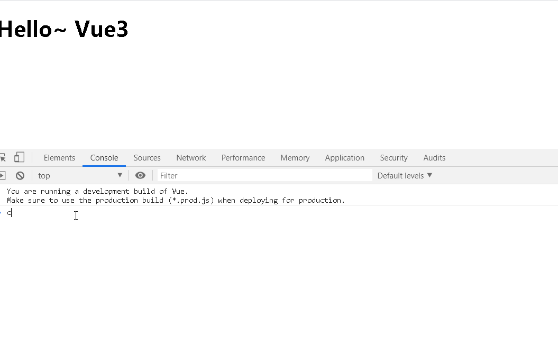Focus the console Filter text box
This screenshot has width=558, height=340.
[264, 175]
